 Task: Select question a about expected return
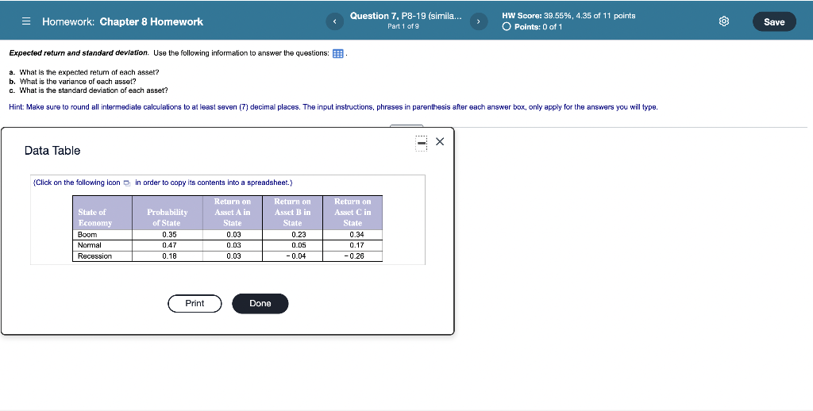84,72
